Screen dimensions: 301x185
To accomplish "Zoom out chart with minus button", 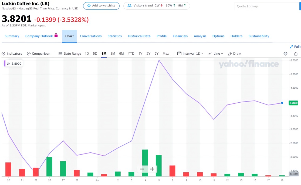I will 142,169.
